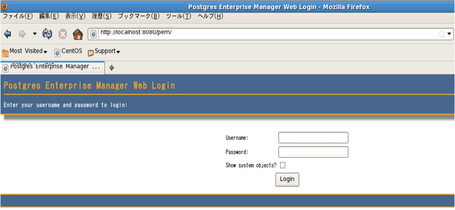
Task: Open the 表示 (View) menu
Action: (75, 16)
